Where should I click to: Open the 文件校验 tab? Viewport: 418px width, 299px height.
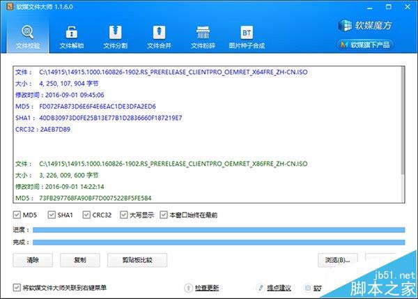tap(28, 37)
